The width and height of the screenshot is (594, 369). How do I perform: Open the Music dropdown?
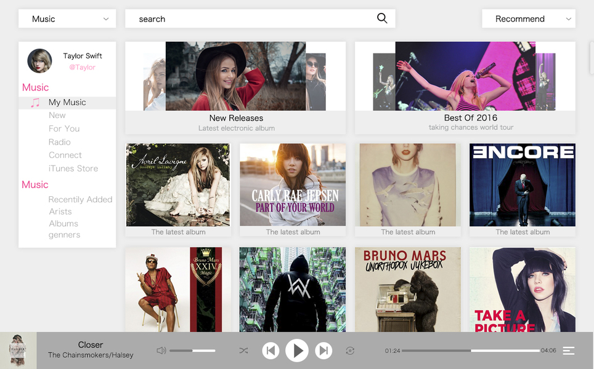pos(67,18)
